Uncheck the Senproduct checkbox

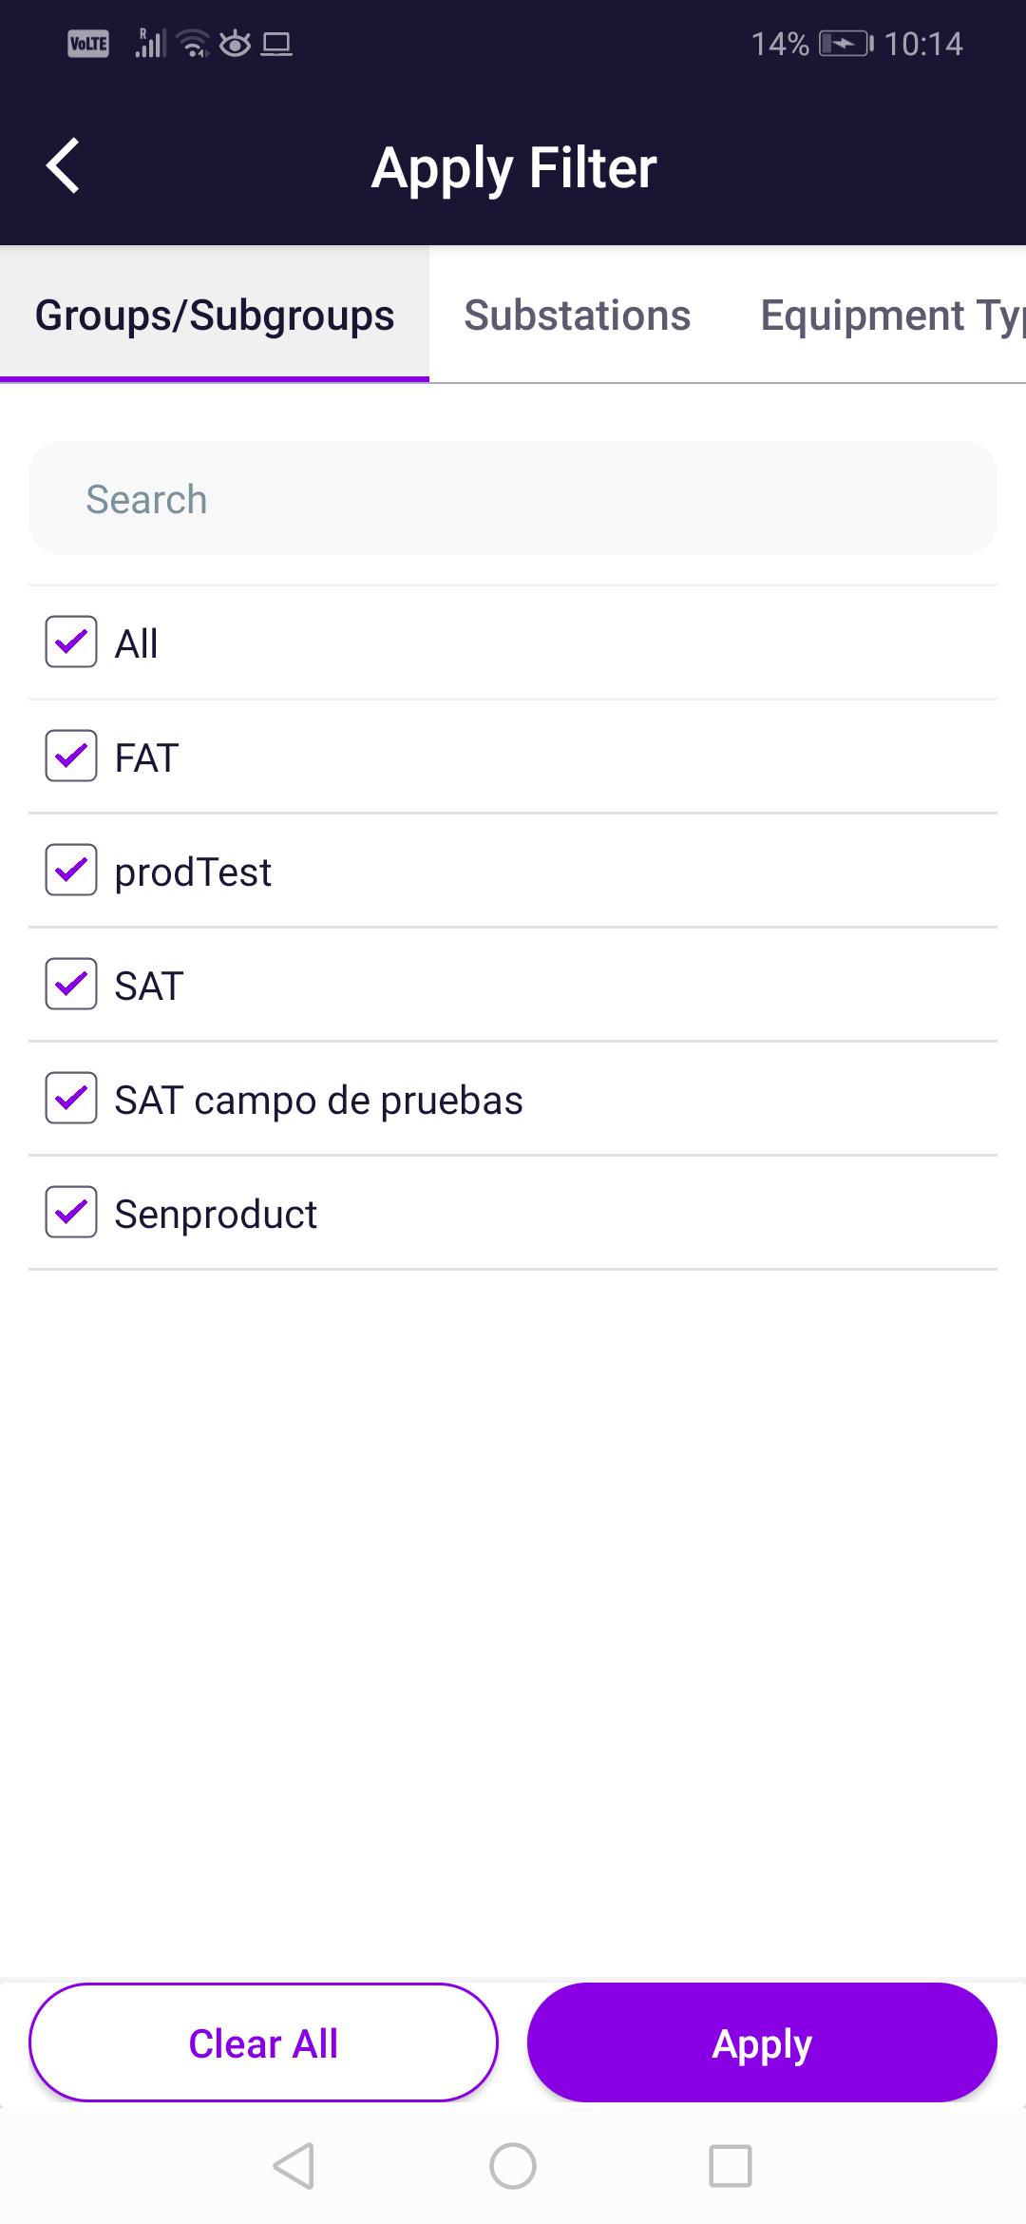pos(71,1212)
